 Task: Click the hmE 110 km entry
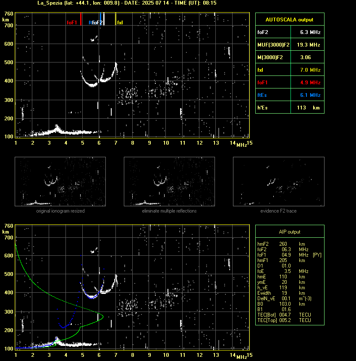281,277
